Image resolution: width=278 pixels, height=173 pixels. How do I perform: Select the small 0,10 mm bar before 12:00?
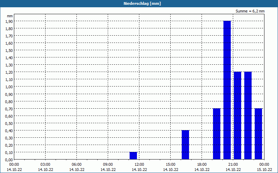point(133,156)
